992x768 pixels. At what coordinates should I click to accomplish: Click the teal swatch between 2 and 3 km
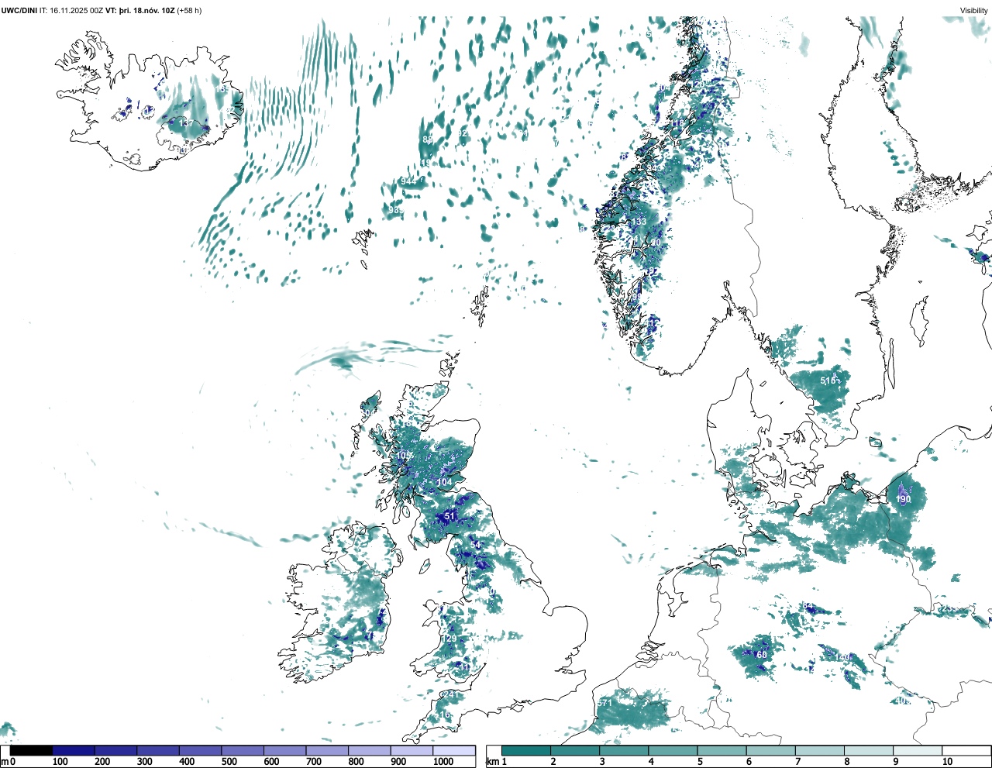coord(575,750)
